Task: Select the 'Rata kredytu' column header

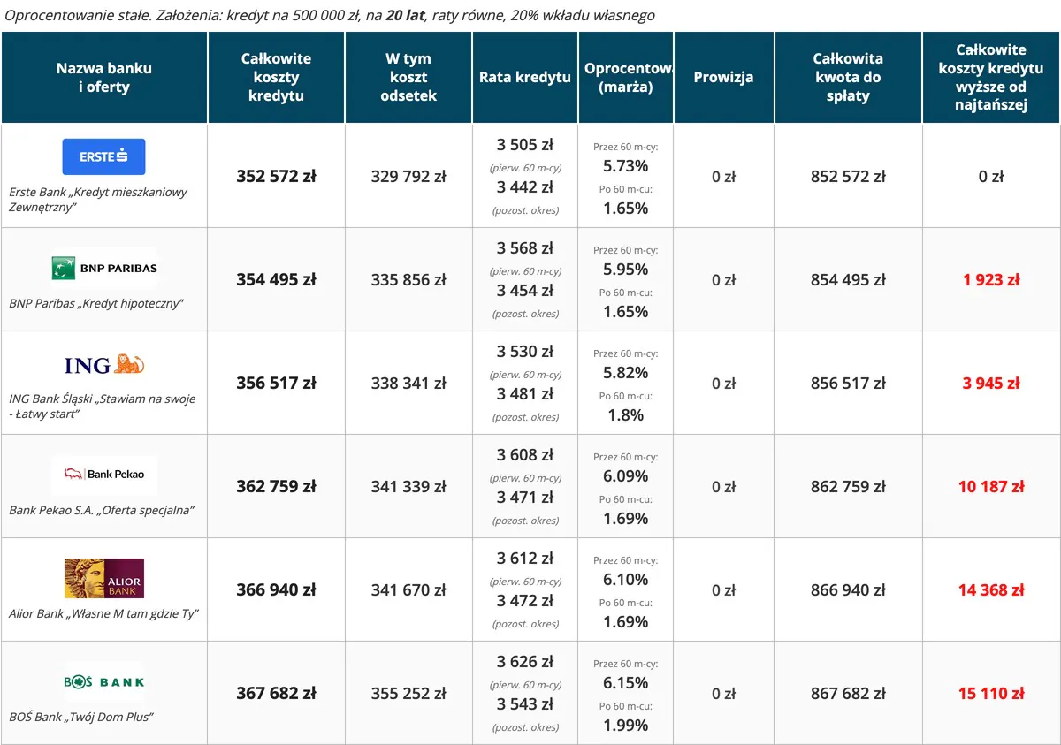Action: pyautogui.click(x=525, y=78)
